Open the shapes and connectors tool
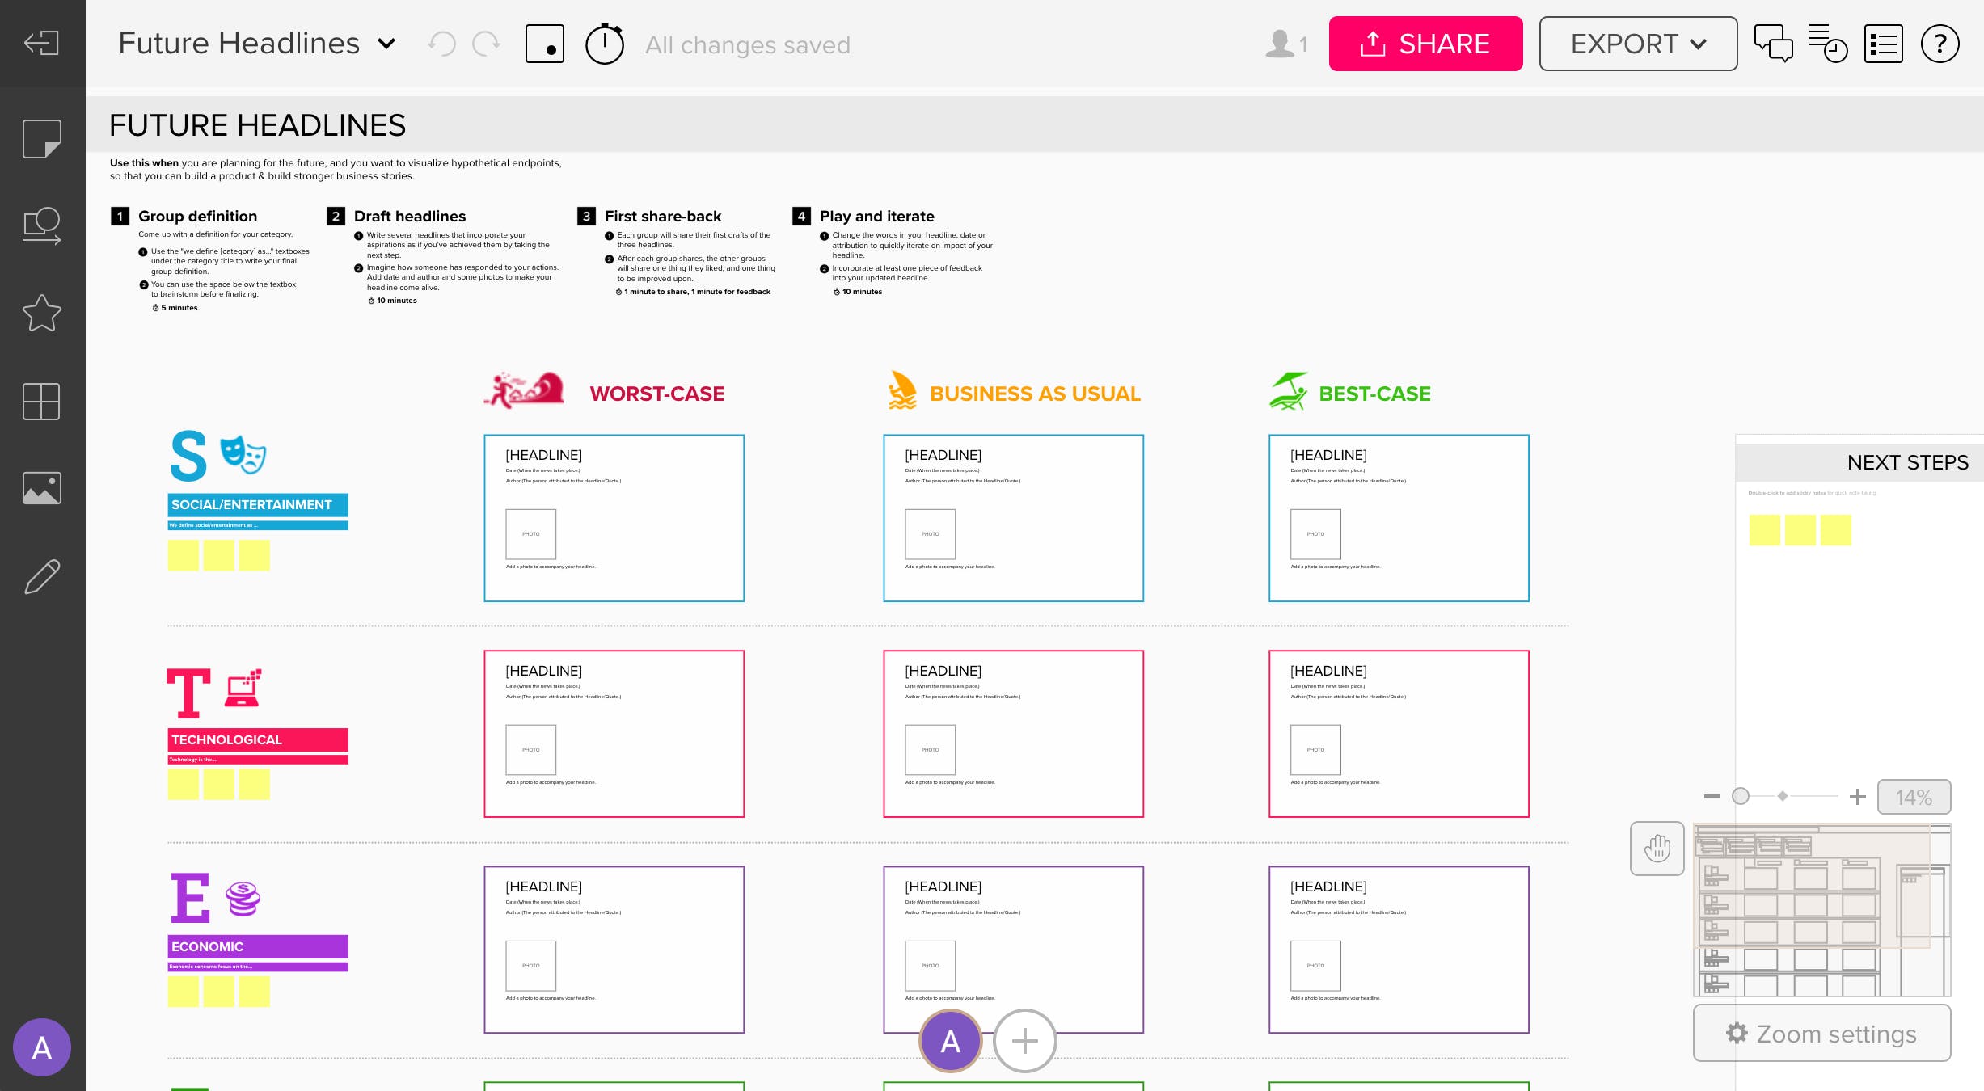The width and height of the screenshot is (1984, 1091). 41,226
